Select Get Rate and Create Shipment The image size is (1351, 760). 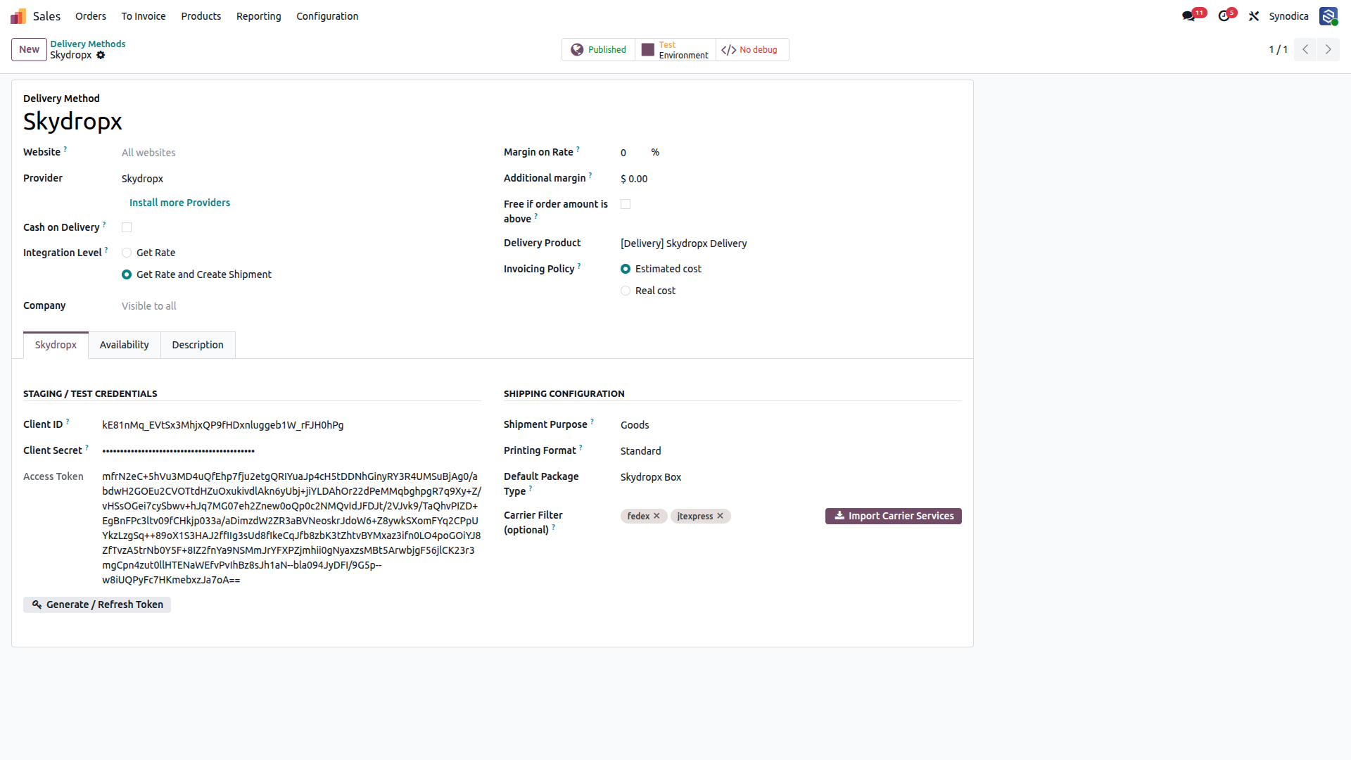point(127,274)
